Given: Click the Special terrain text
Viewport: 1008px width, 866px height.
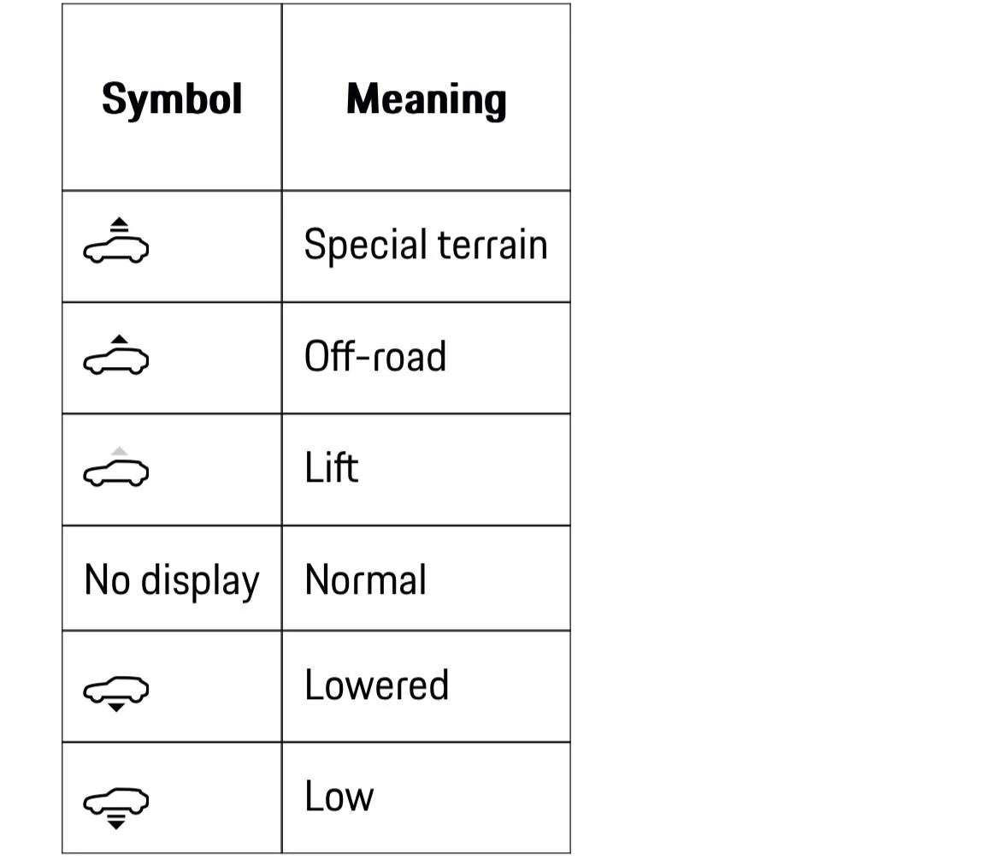Looking at the screenshot, I should (425, 245).
